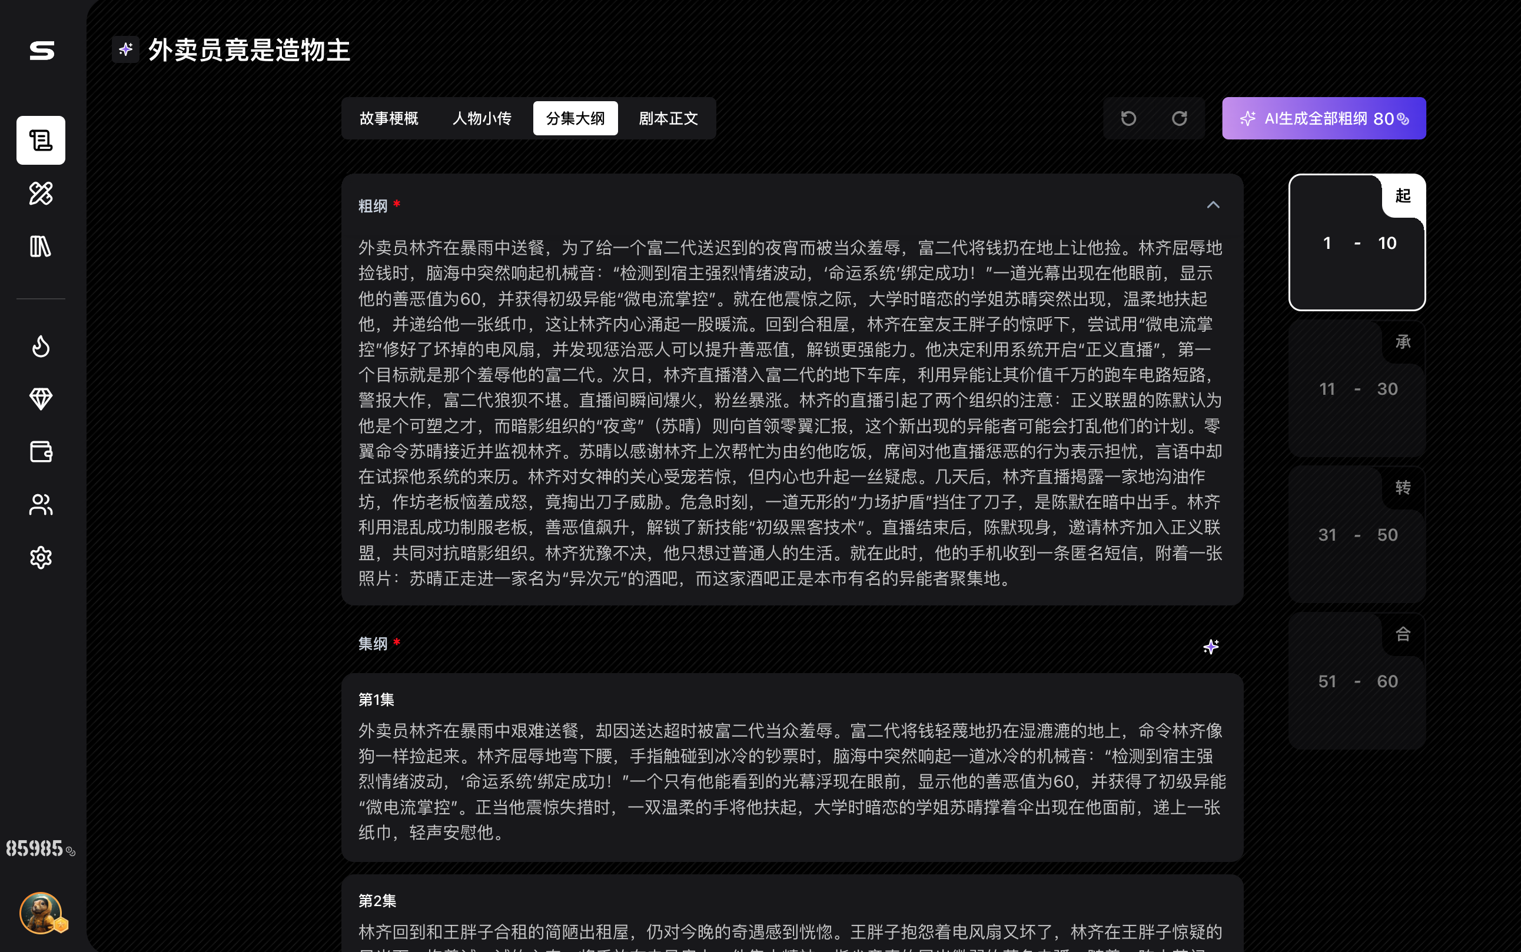Select the 转 episodes 31-50 card

1357,535
